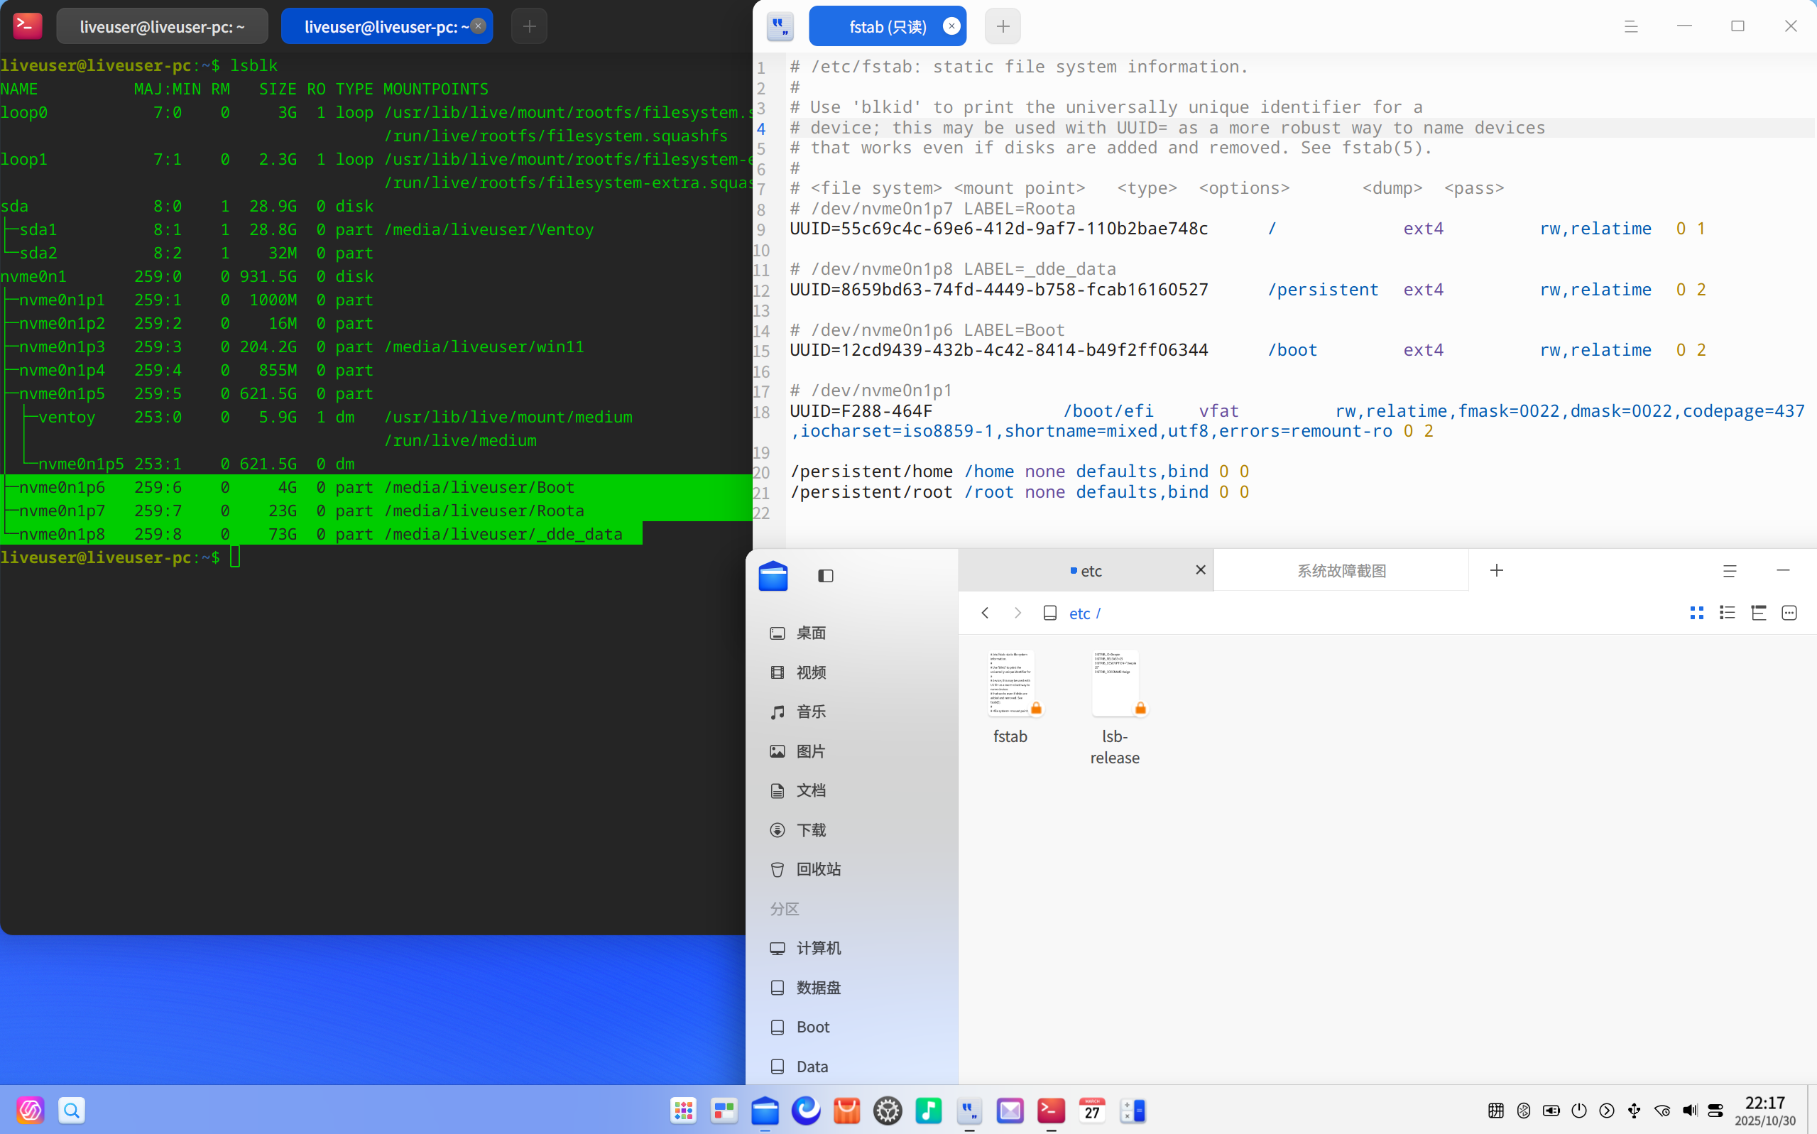
Task: Open 下载 in the sidebar
Action: coord(811,830)
